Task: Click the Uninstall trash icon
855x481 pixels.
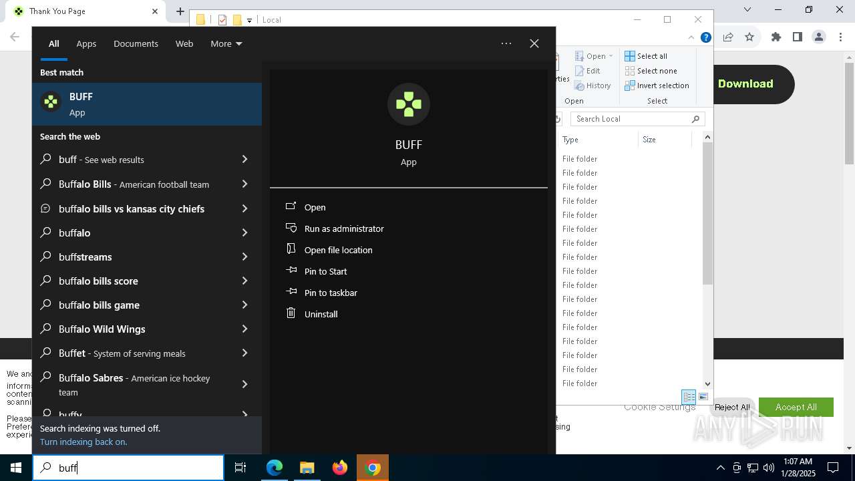Action: [291, 313]
